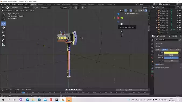Select the Move tool
The image size is (182, 102).
point(3,24)
